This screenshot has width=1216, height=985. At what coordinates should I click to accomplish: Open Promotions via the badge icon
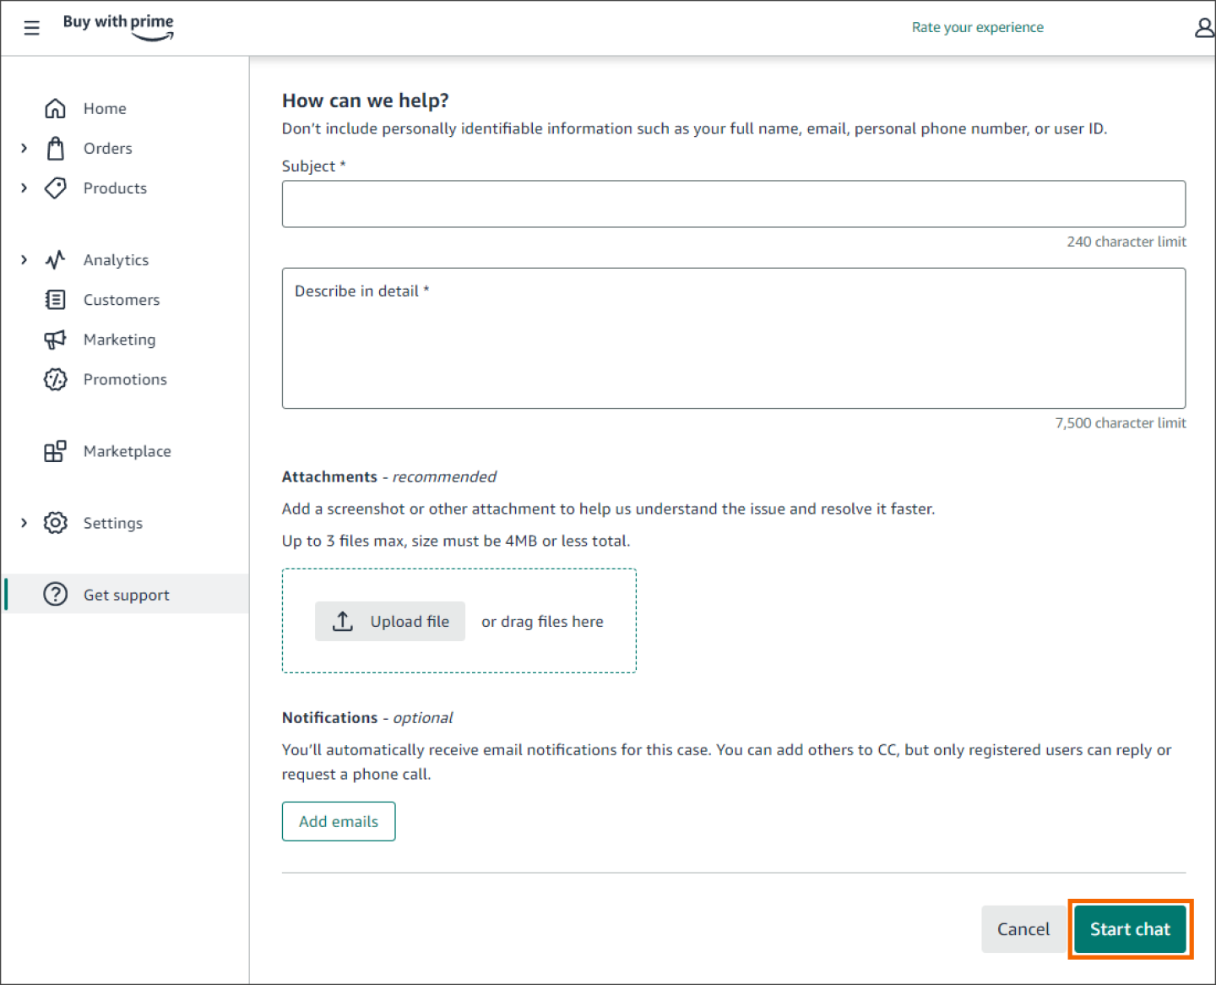[x=55, y=379]
